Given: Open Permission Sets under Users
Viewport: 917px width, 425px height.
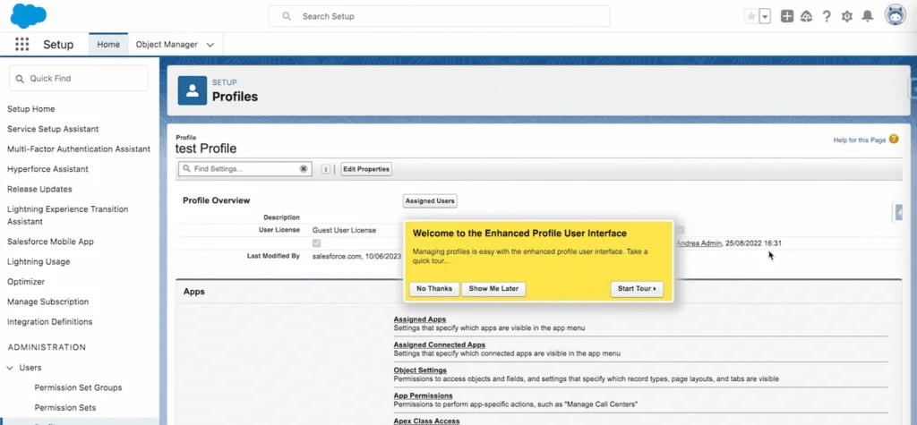Looking at the screenshot, I should point(64,407).
